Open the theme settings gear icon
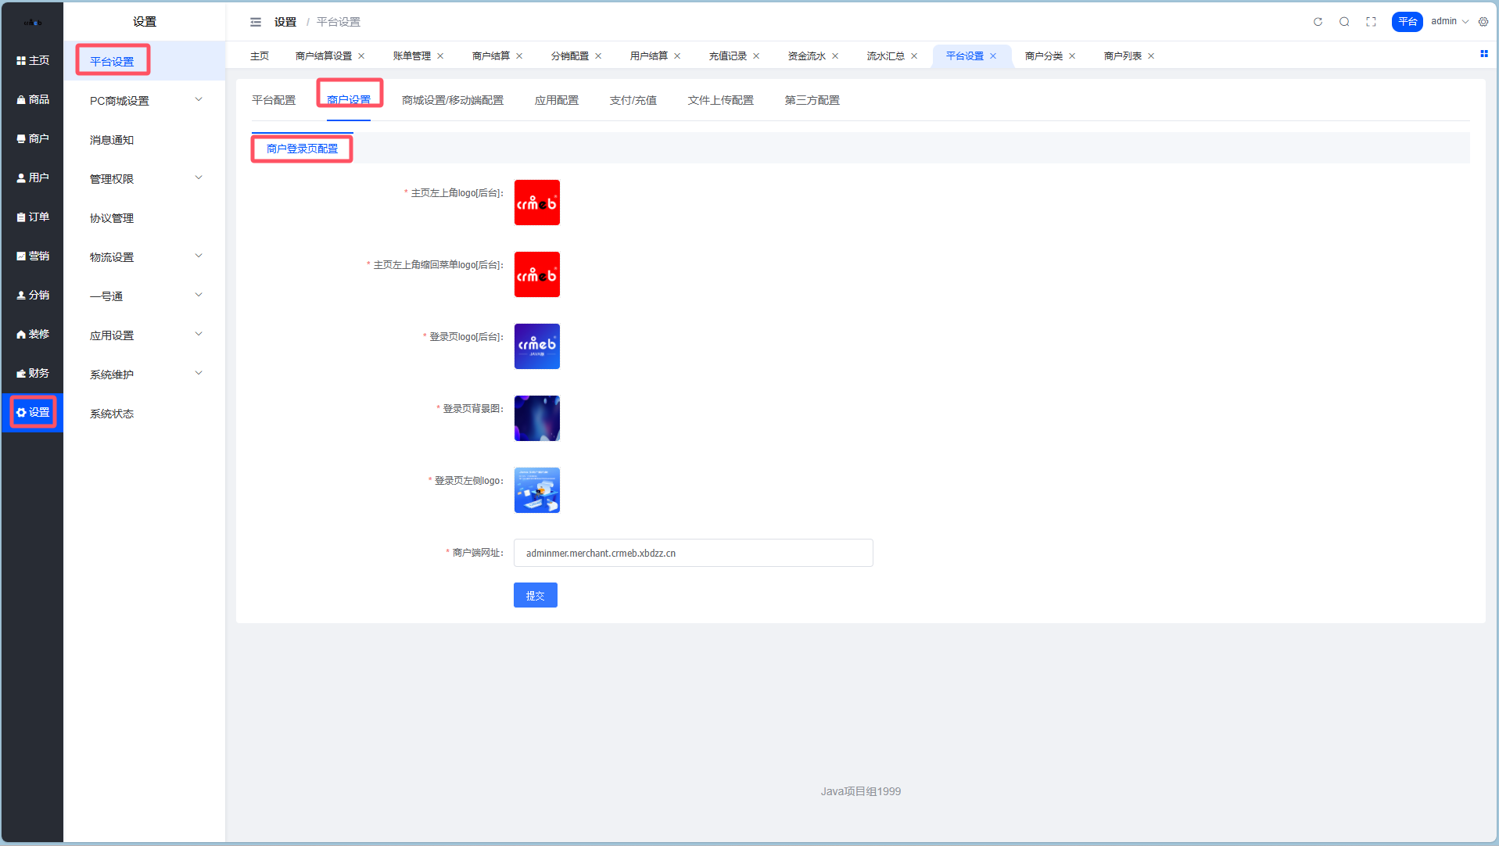Image resolution: width=1499 pixels, height=846 pixels. click(1483, 22)
